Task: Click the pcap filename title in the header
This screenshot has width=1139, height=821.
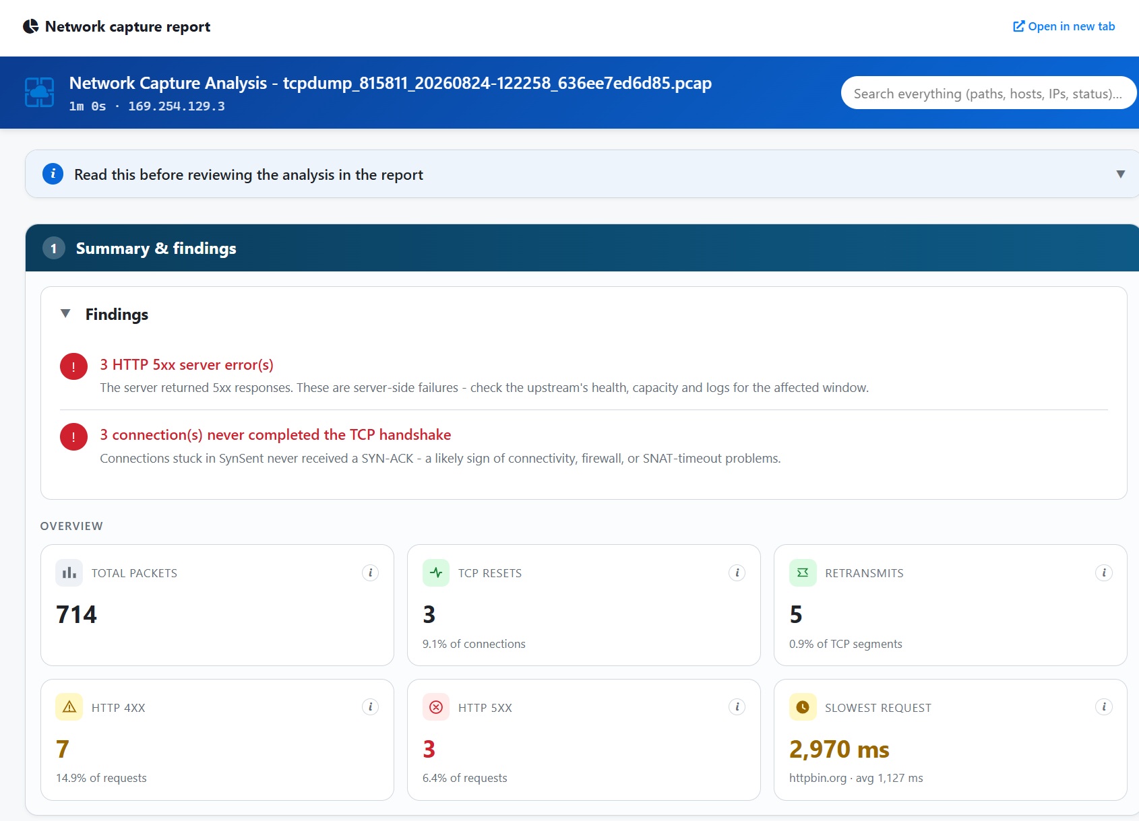Action: (390, 83)
